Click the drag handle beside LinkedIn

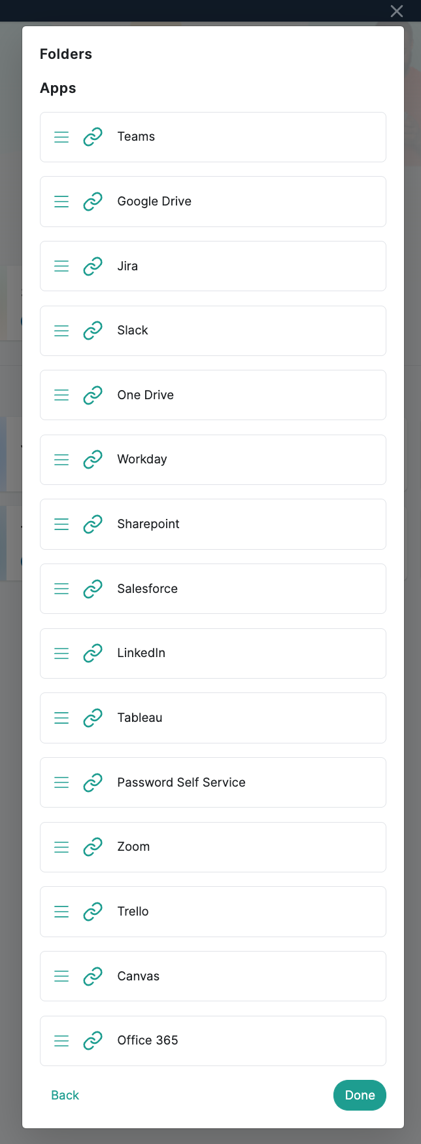point(61,653)
